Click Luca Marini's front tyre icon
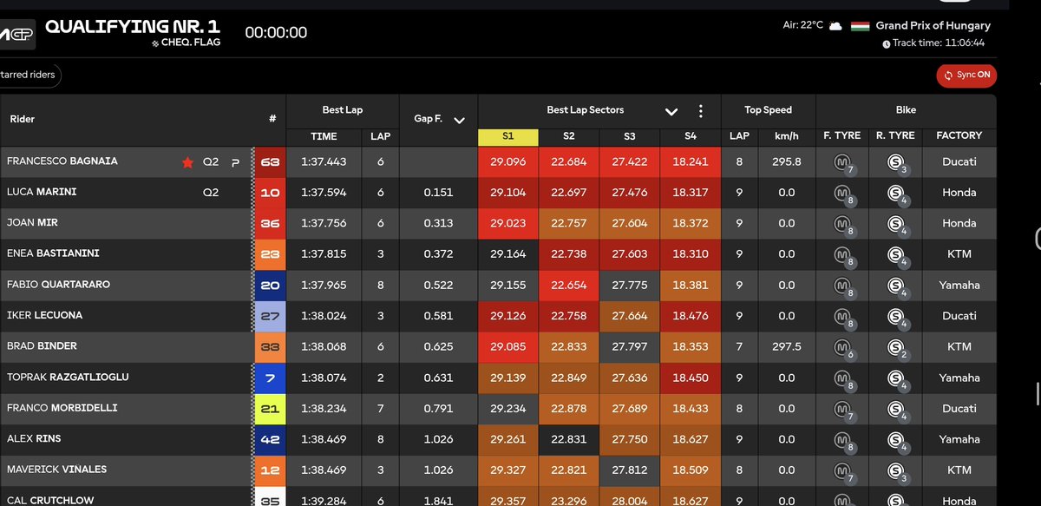The height and width of the screenshot is (506, 1041). [843, 194]
